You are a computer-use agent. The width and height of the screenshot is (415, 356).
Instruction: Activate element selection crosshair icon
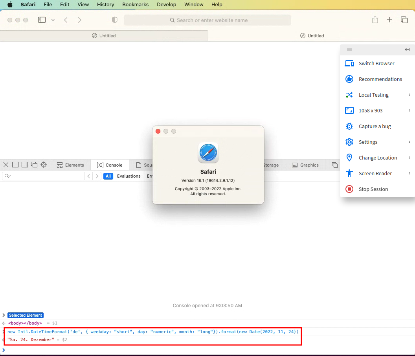[x=44, y=165]
